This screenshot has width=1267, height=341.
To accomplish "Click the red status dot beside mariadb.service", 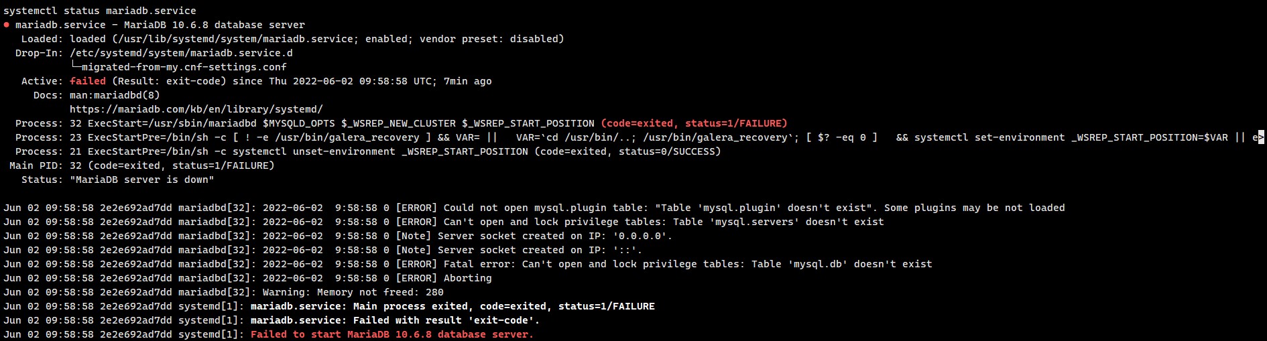I will (x=7, y=25).
